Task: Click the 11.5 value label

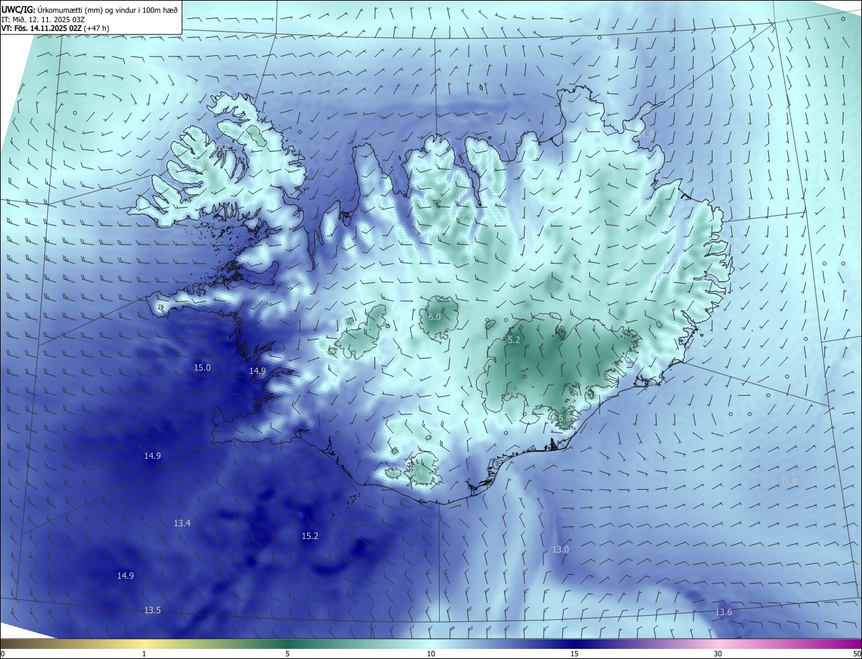Action: pyautogui.click(x=789, y=482)
